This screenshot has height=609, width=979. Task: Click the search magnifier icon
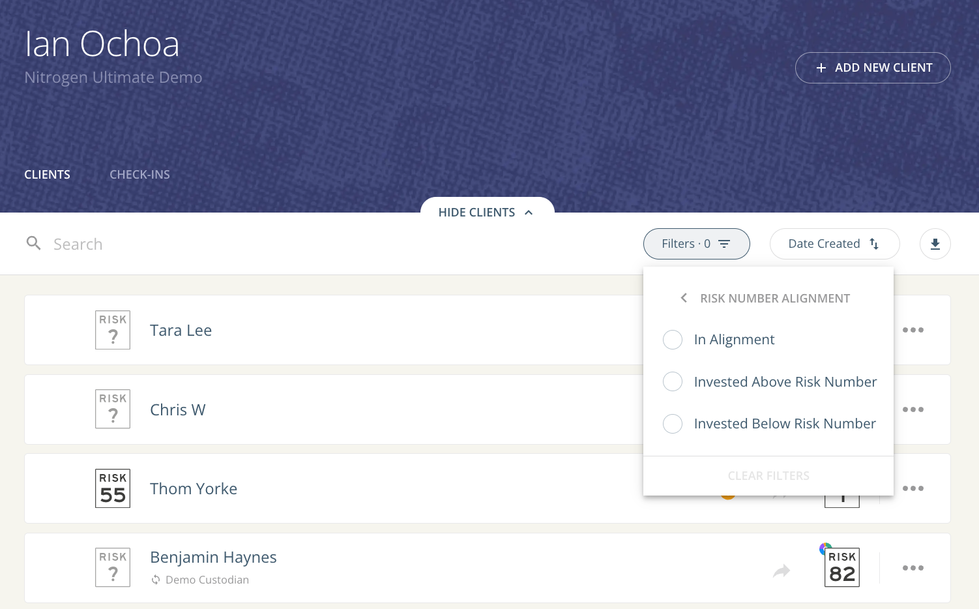pos(34,244)
